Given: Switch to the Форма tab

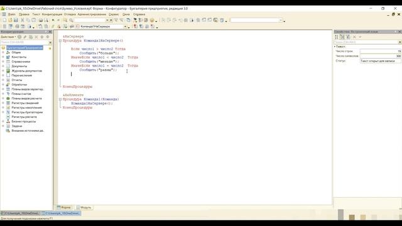Looking at the screenshot, I should 64,208.
